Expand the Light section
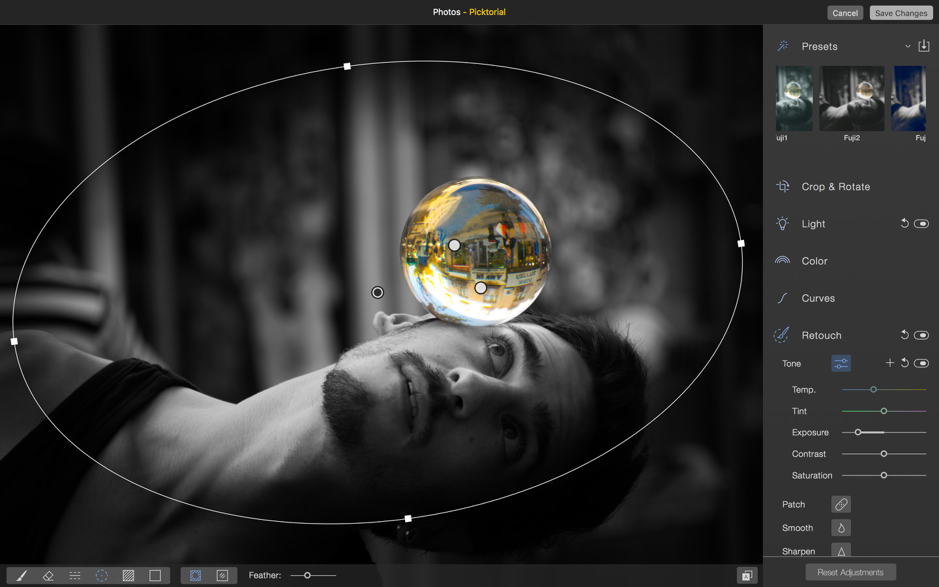939x587 pixels. (813, 224)
